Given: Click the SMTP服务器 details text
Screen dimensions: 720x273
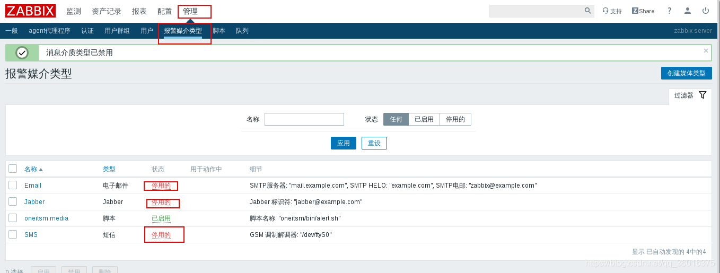Looking at the screenshot, I should 393,186.
